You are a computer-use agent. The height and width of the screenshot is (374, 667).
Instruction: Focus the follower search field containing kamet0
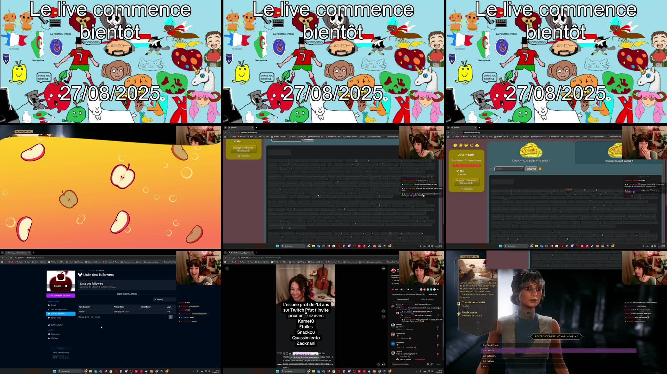coord(164,299)
